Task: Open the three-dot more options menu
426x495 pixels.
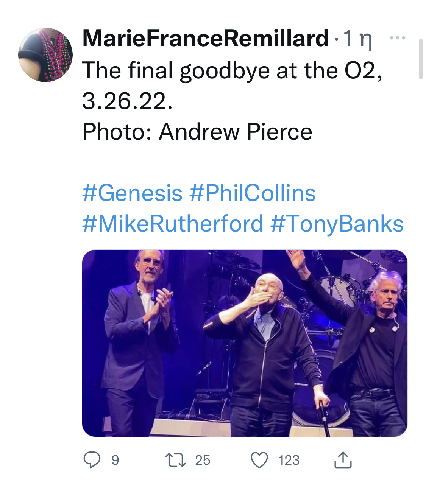Action: tap(398, 38)
